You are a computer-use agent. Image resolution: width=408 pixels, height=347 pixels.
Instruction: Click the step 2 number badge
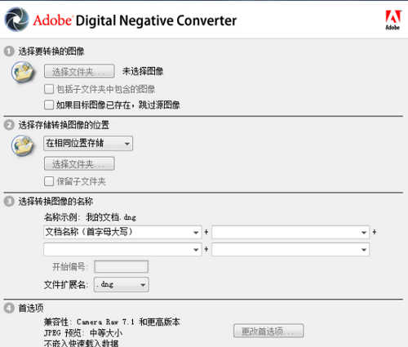[9, 125]
